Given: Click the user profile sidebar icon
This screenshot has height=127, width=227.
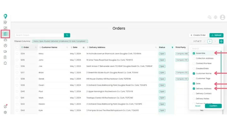Looking at the screenshot, I should (5, 45).
